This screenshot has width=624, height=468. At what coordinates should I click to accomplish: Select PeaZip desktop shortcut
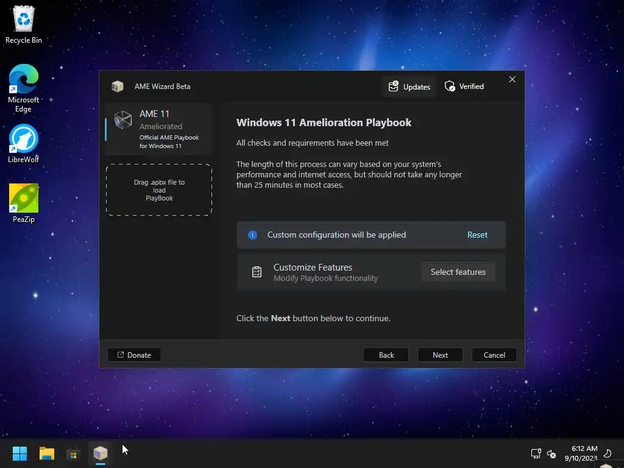(x=24, y=204)
